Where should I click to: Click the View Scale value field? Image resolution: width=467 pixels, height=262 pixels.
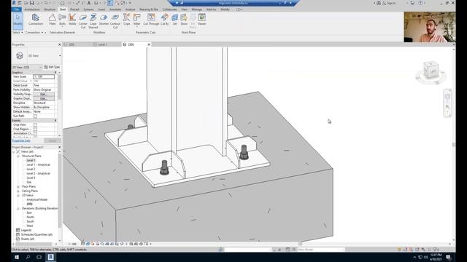click(x=44, y=76)
